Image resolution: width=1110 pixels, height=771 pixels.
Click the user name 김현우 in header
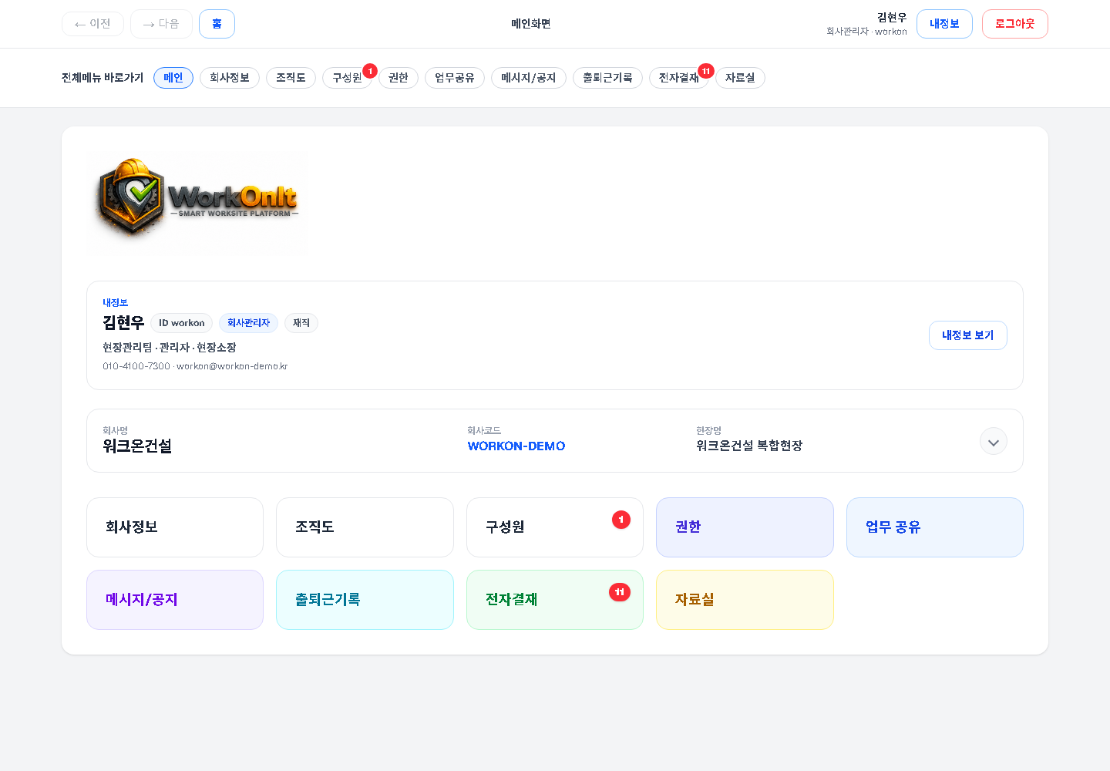[x=892, y=17]
